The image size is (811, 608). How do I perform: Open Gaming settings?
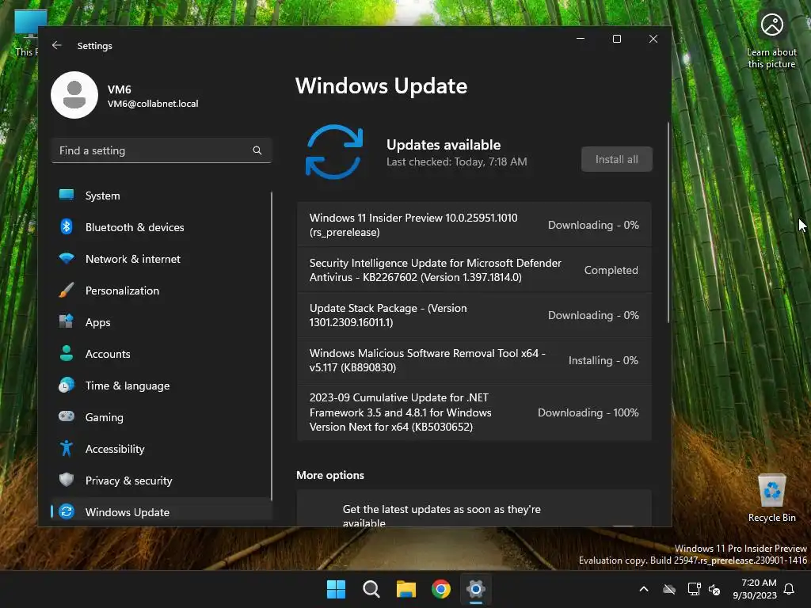(x=162, y=417)
